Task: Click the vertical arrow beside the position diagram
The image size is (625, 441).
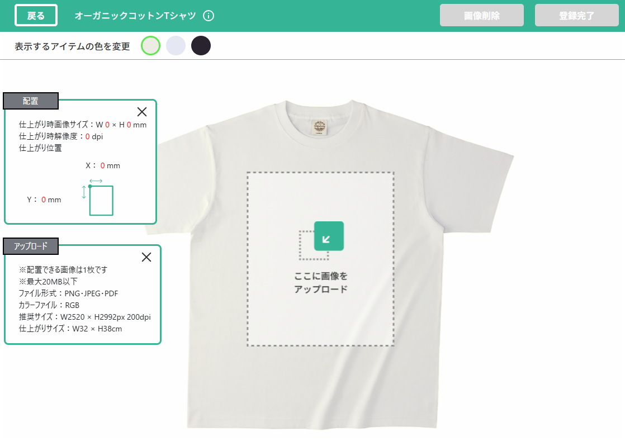Action: coord(84,192)
